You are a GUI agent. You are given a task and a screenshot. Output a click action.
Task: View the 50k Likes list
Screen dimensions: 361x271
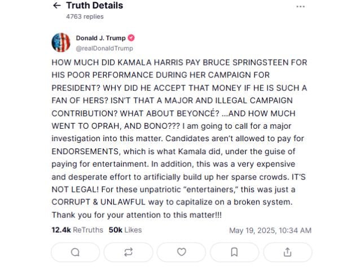[x=125, y=230]
